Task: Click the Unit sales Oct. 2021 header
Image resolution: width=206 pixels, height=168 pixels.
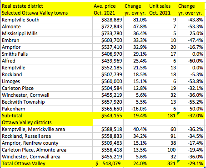Action: point(162,10)
